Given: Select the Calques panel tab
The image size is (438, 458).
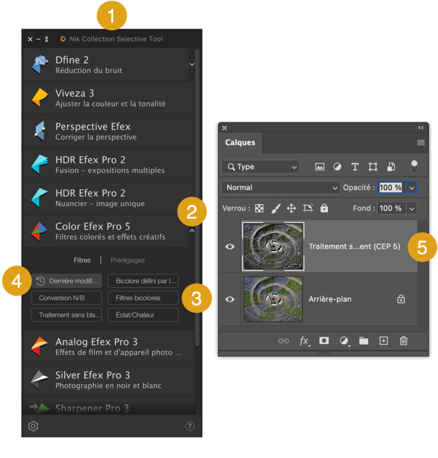Looking at the screenshot, I should [x=240, y=143].
